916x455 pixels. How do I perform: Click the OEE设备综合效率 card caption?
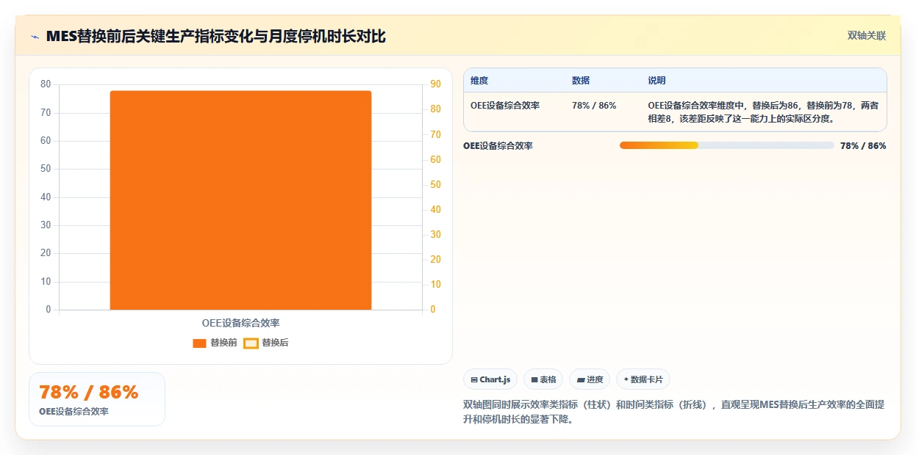pos(74,412)
